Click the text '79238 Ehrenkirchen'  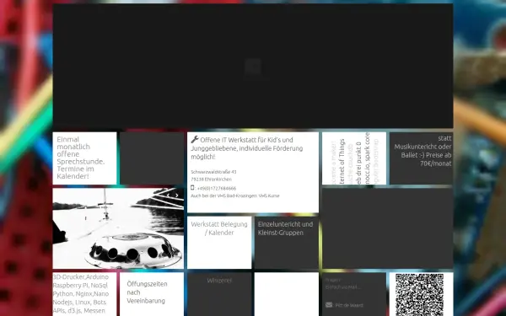(x=211, y=179)
